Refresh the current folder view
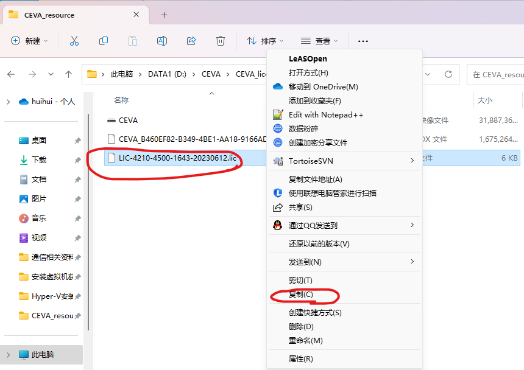This screenshot has height=370, width=524. [x=448, y=74]
